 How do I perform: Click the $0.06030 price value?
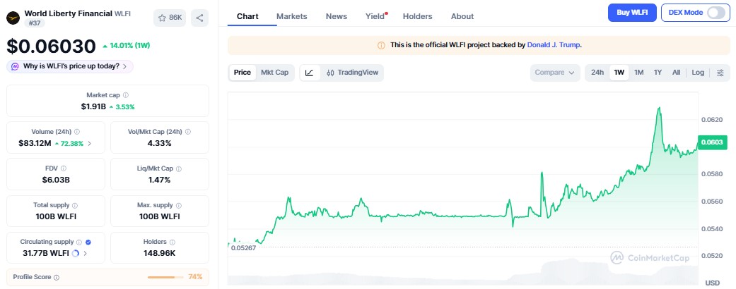[51, 47]
